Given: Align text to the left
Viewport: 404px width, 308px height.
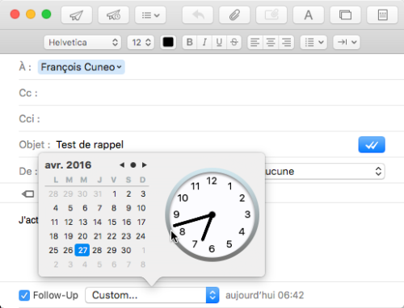Looking at the screenshot, I should (255, 42).
